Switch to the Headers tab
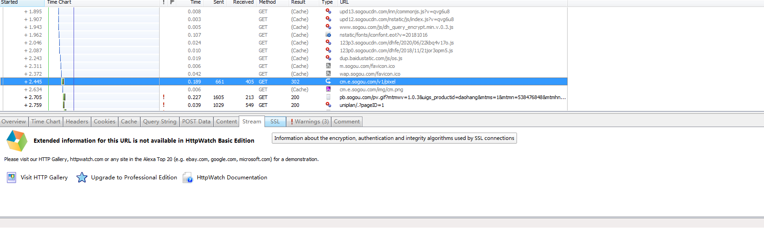 point(77,122)
